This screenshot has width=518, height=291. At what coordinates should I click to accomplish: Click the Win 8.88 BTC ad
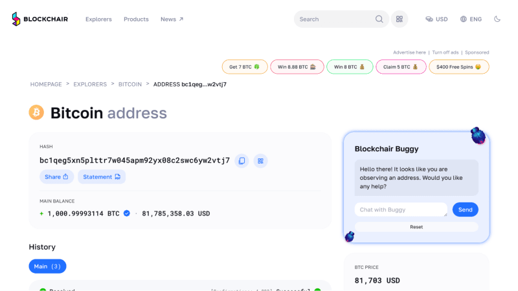tap(297, 67)
